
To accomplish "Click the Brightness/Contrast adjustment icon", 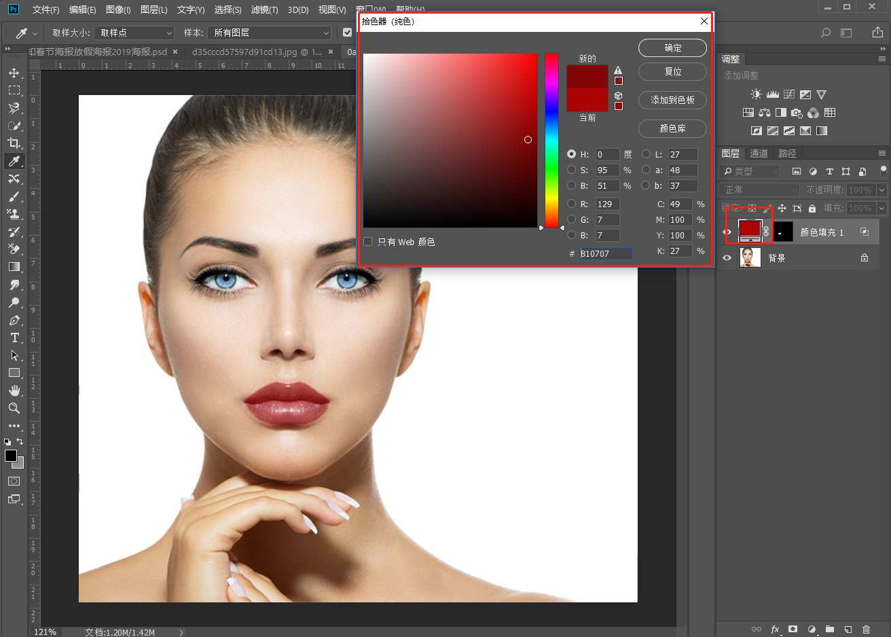I will pyautogui.click(x=756, y=94).
